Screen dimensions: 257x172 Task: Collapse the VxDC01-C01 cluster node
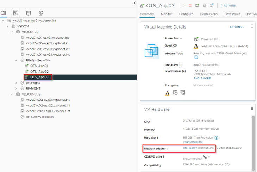coord(12,32)
